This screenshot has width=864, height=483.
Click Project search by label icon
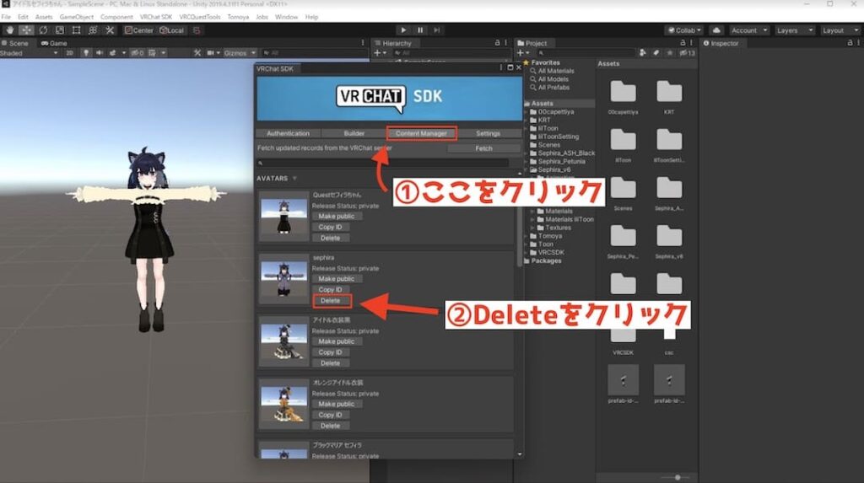pos(656,53)
